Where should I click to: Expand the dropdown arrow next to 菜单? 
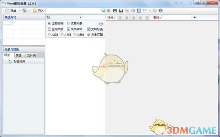pos(20,11)
